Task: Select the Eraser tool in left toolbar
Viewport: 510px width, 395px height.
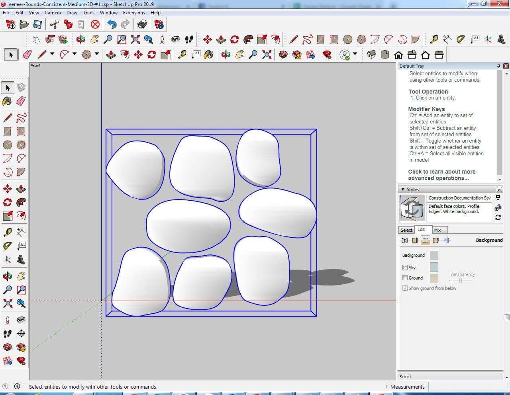Action: 21,101
